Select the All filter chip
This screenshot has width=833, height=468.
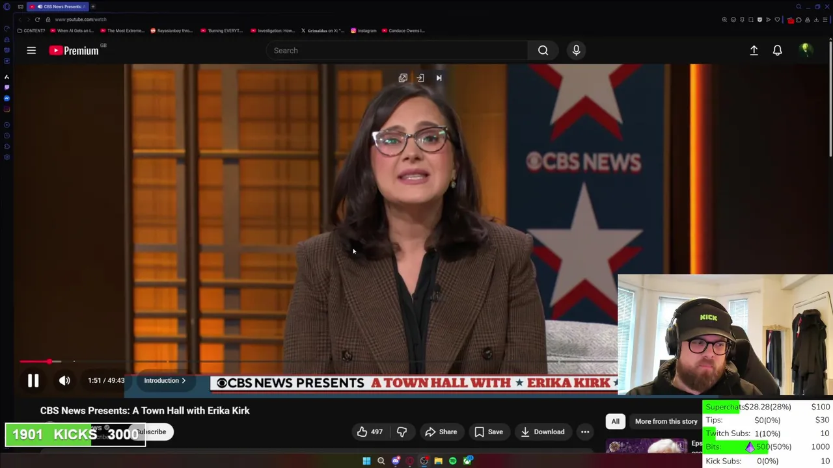(615, 421)
